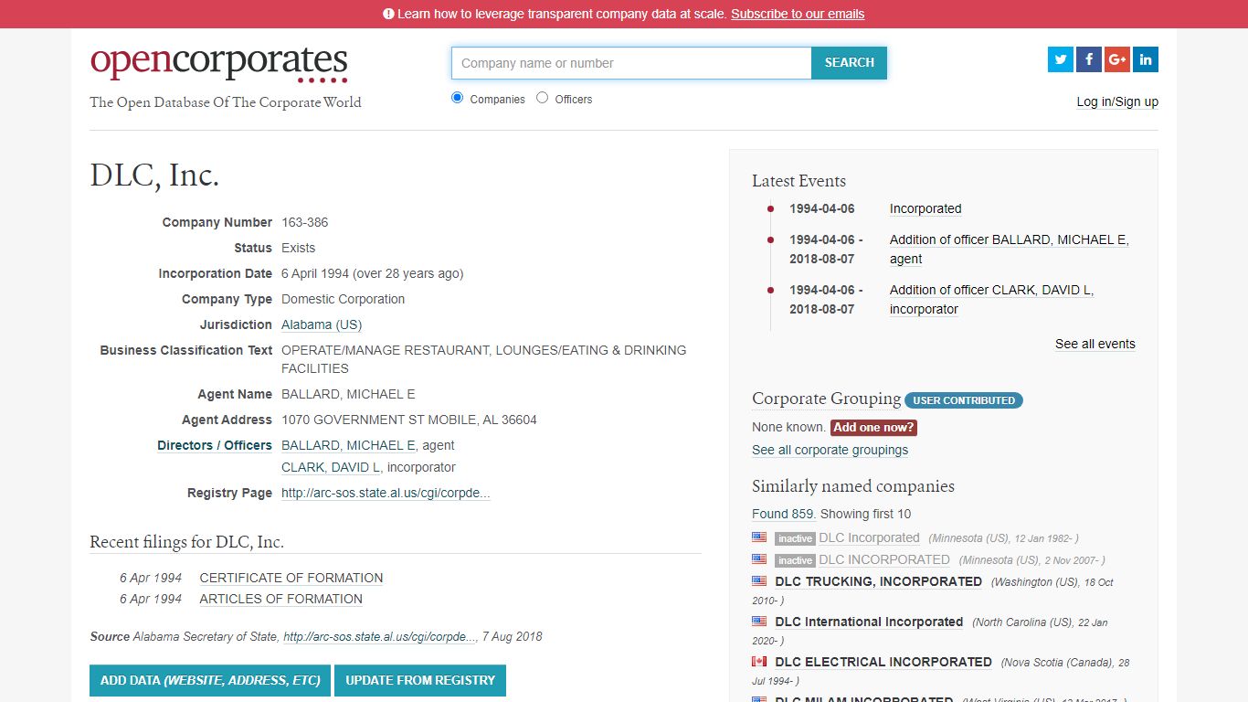Viewport: 1248px width, 702px height.
Task: Click Subscribe to our emails link
Action: pyautogui.click(x=798, y=14)
